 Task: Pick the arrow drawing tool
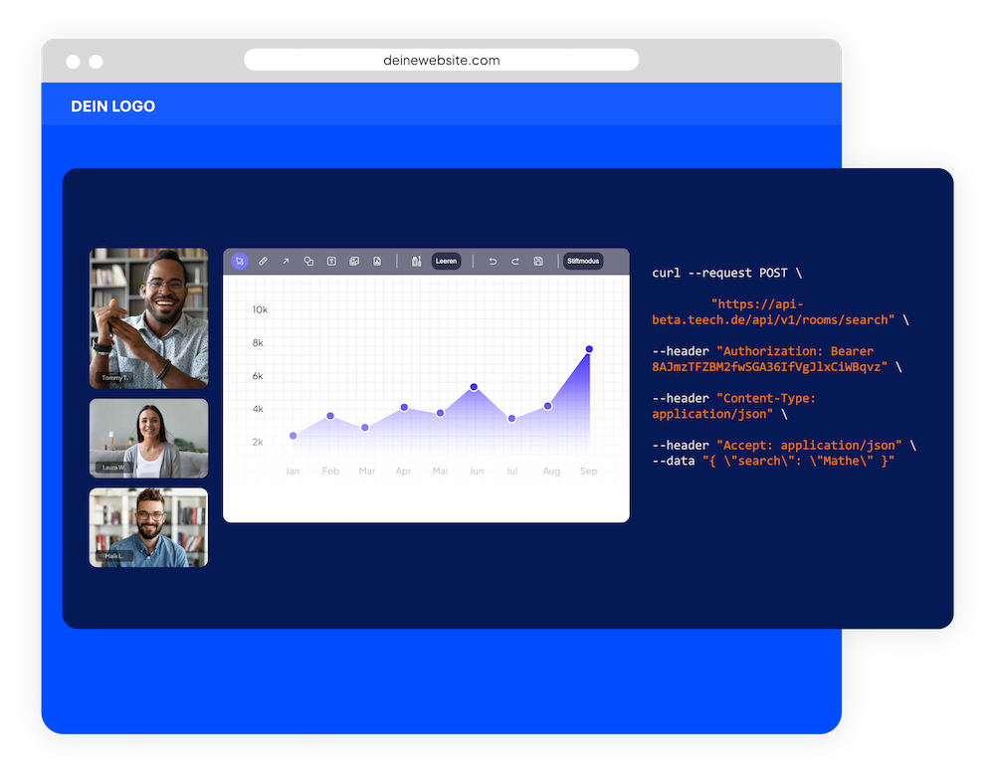pyautogui.click(x=286, y=262)
